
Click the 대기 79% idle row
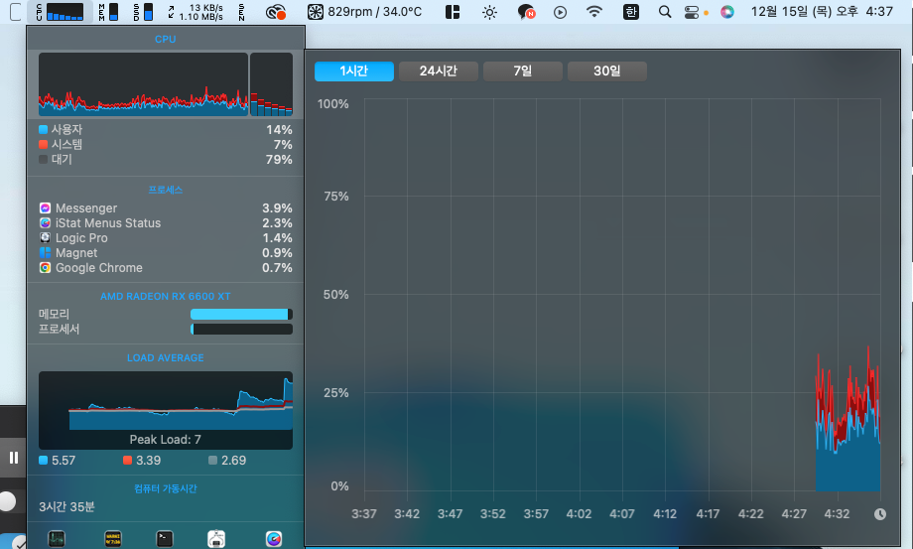click(166, 159)
